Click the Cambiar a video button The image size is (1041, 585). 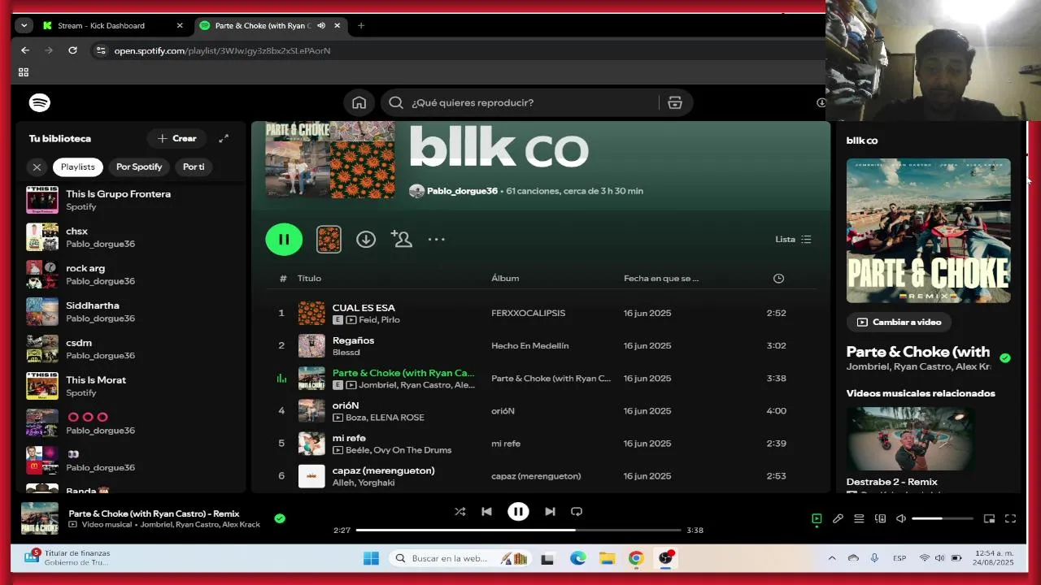tap(899, 322)
